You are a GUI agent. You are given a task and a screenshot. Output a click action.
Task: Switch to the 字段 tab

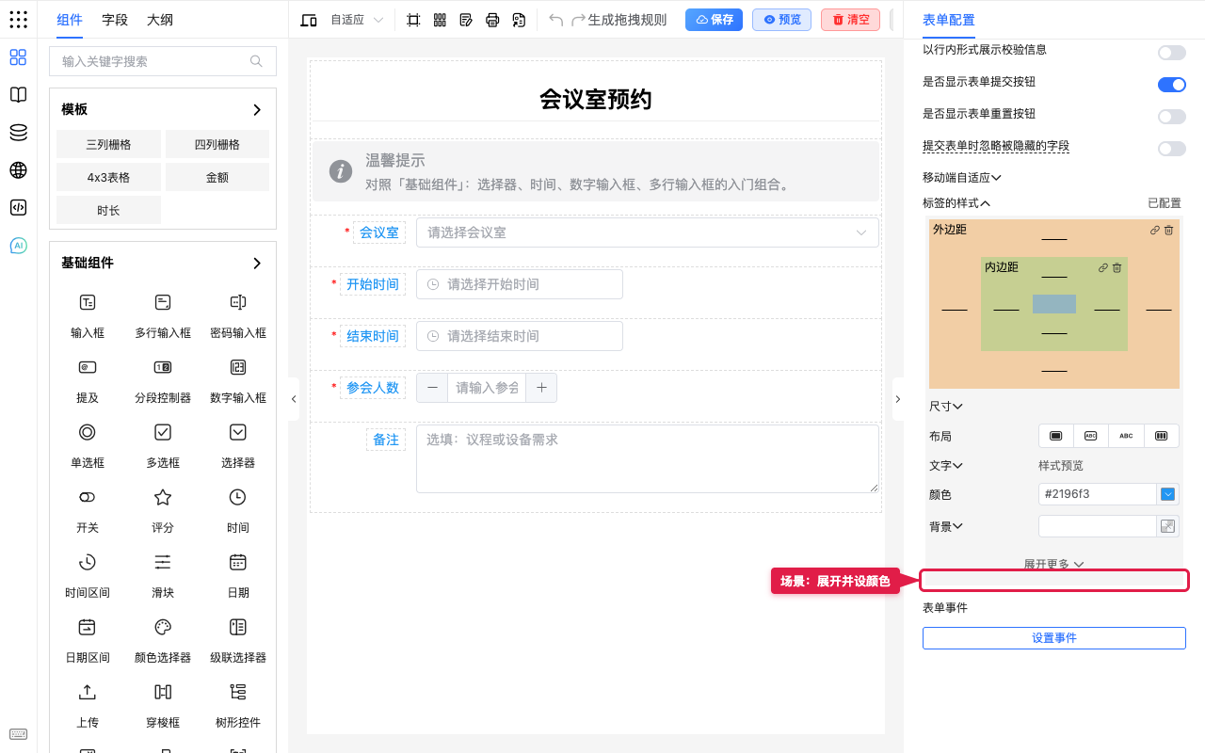[x=115, y=20]
